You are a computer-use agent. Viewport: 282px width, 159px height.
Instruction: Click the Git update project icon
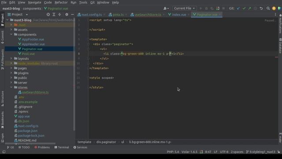(238, 8)
